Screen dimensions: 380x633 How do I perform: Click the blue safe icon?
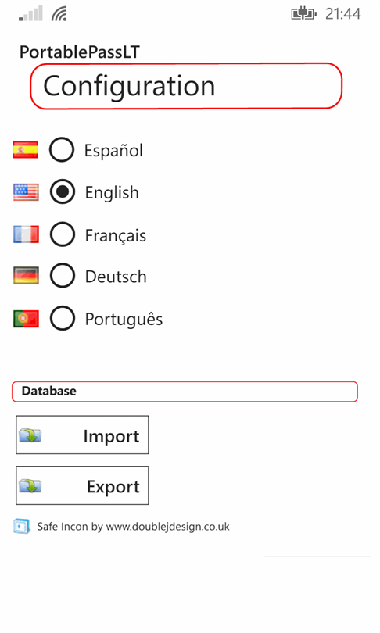[x=22, y=527]
